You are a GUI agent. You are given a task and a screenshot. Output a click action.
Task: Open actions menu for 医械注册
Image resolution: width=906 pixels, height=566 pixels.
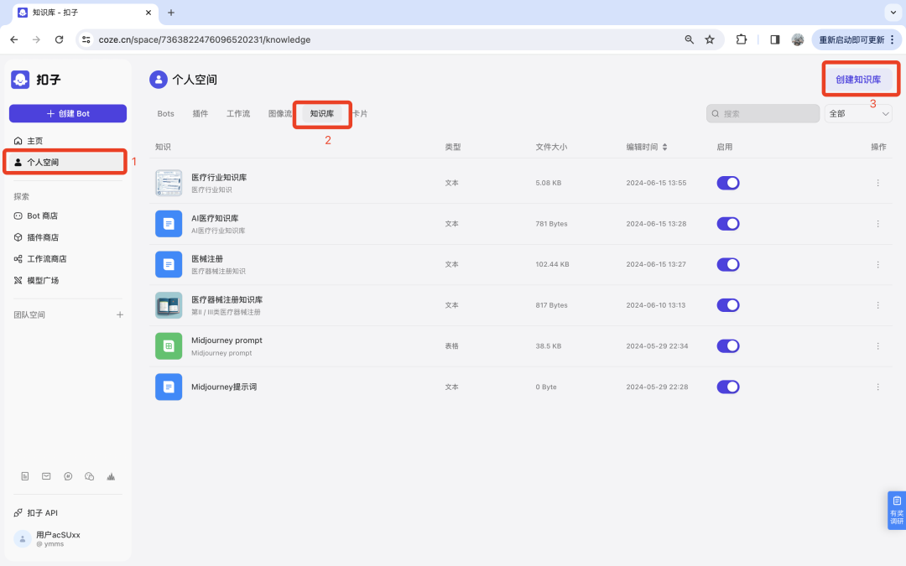coord(877,264)
